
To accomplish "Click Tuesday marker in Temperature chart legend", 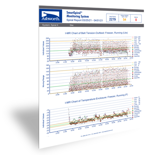I will 133,110.
